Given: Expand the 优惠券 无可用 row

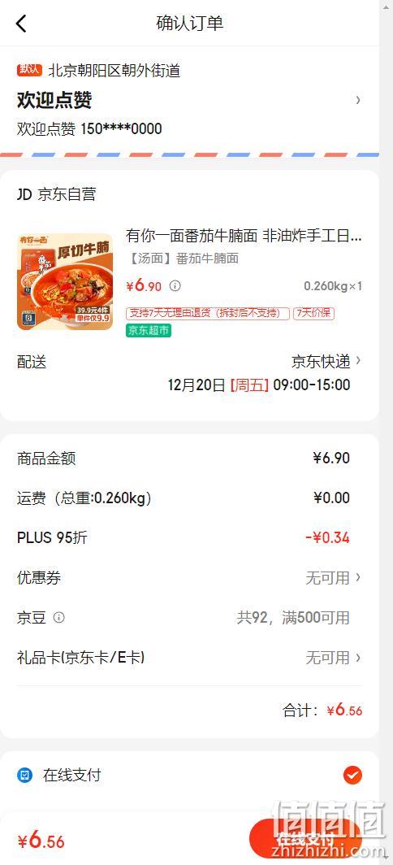Looking at the screenshot, I should coord(190,577).
